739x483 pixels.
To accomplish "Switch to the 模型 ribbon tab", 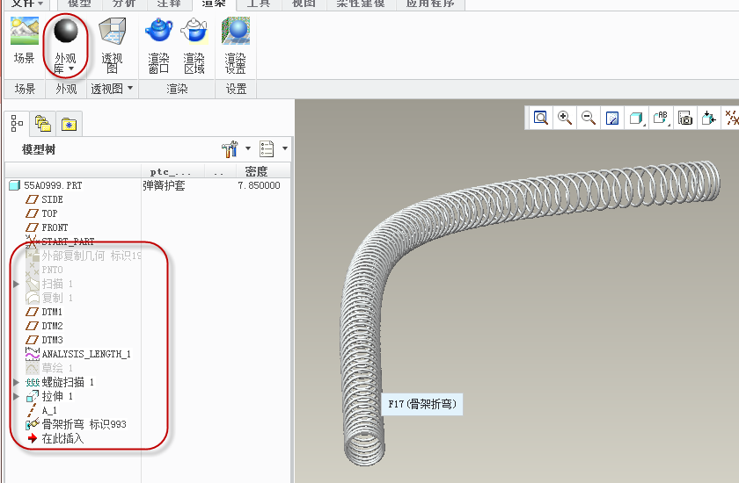I will coord(79,4).
